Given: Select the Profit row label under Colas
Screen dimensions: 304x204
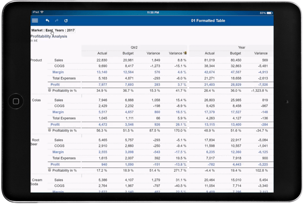Looking at the screenshot, I should tap(55, 124).
